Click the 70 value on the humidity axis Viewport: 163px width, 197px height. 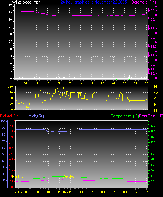[4, 141]
